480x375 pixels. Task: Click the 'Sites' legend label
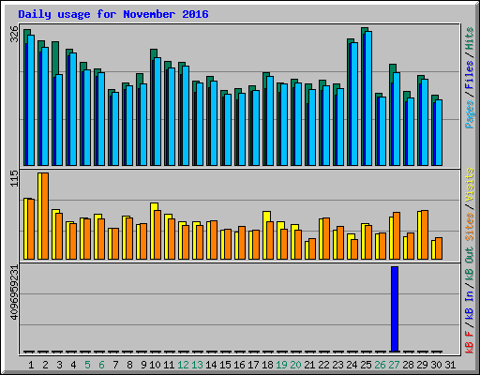click(x=469, y=227)
